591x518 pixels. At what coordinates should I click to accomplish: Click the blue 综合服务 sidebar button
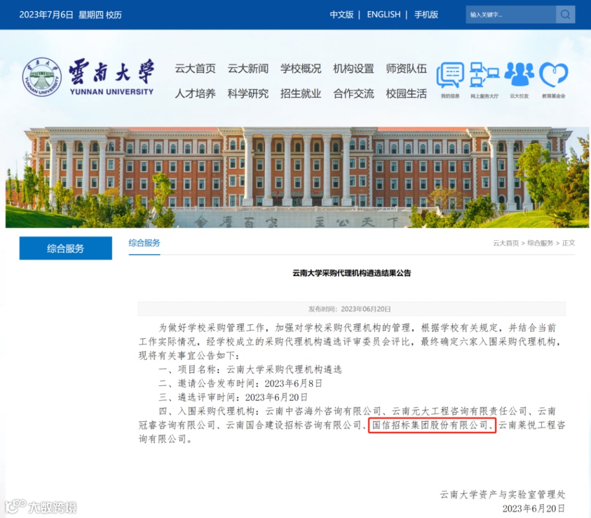[x=66, y=248]
